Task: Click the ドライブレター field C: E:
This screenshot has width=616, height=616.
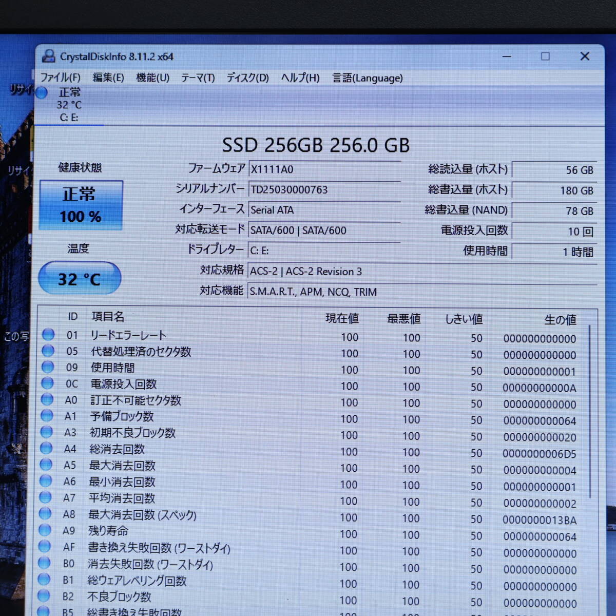Action: [324, 251]
